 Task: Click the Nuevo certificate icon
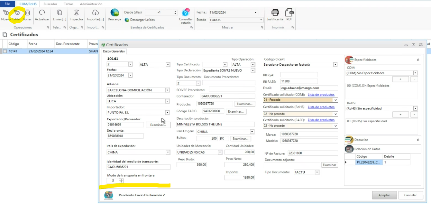pyautogui.click(x=6, y=13)
